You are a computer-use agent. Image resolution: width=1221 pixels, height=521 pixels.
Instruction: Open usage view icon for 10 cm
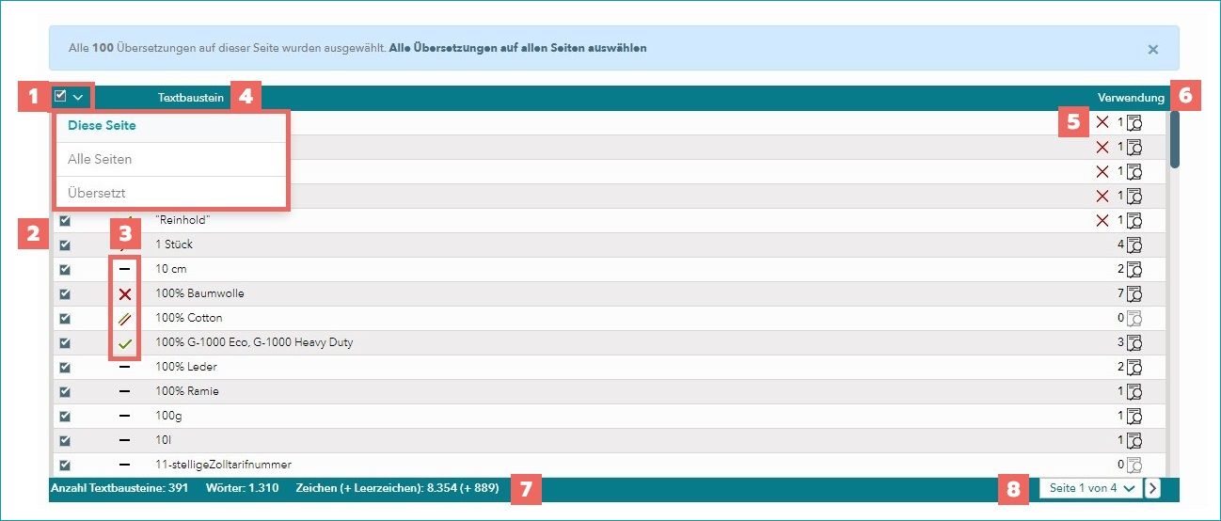click(1134, 269)
